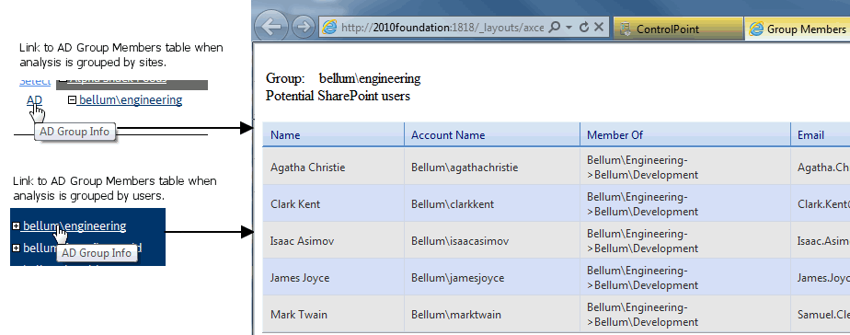Click Bellum\marktwain account cell
This screenshot has height=335, width=850.
point(491,315)
